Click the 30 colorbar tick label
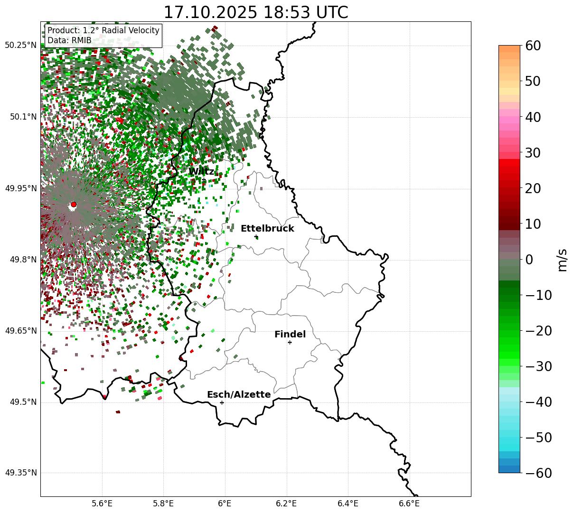This screenshot has width=573, height=513. pyautogui.click(x=533, y=153)
